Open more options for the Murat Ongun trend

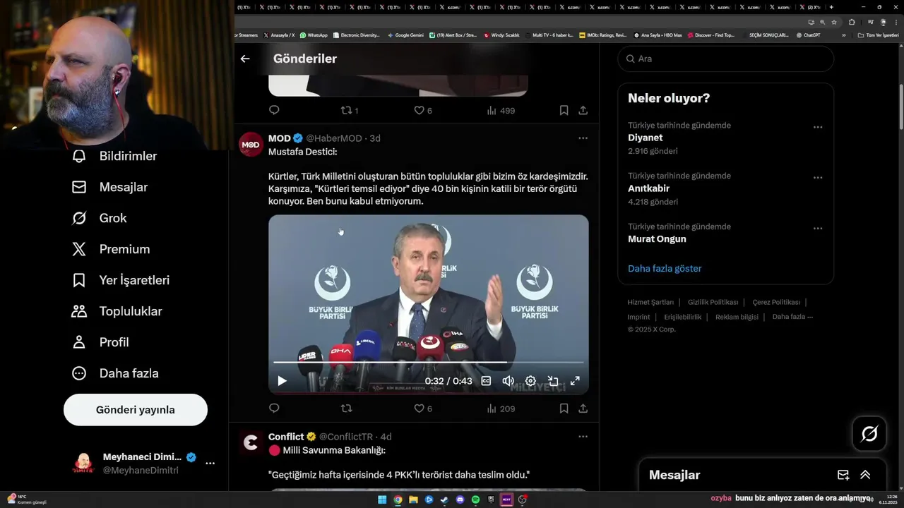click(x=817, y=229)
